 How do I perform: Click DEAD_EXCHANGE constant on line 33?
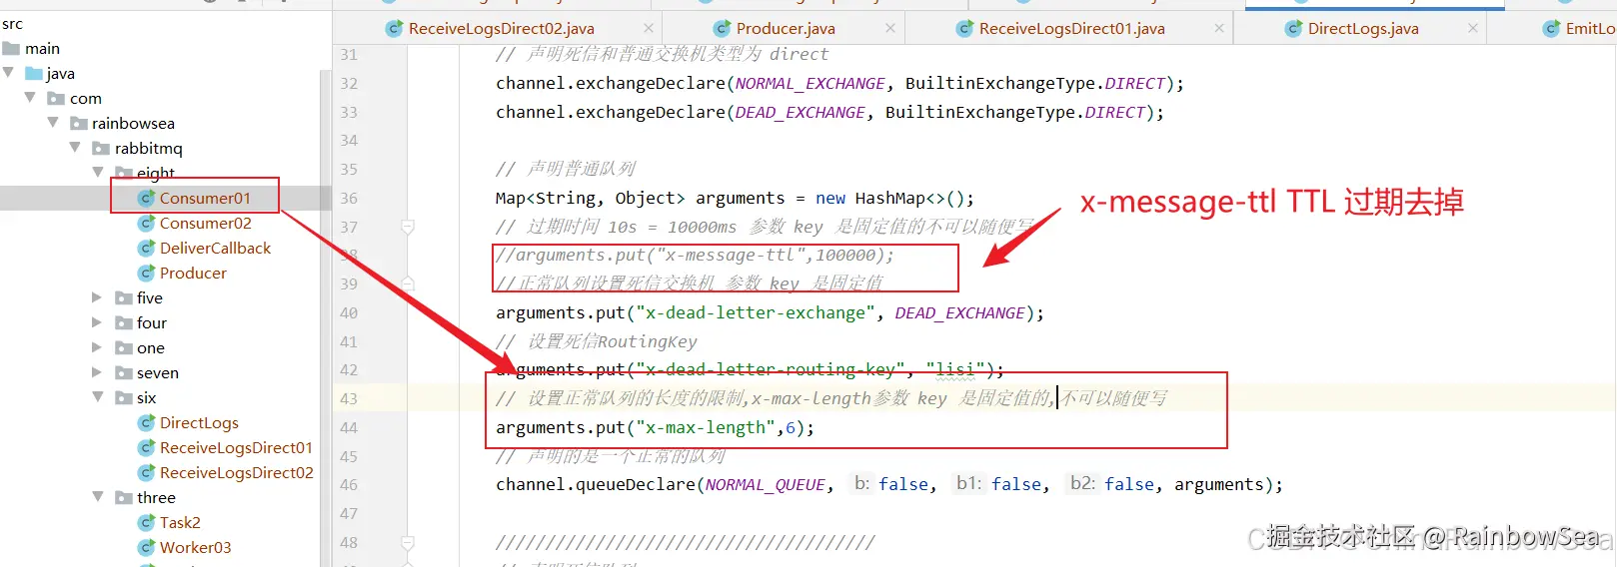coord(801,112)
